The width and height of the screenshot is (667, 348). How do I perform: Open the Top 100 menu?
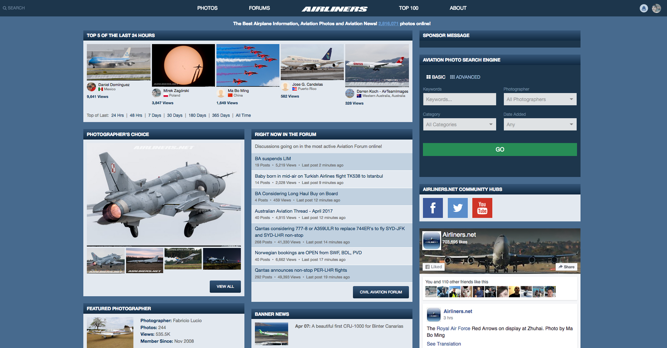click(408, 8)
